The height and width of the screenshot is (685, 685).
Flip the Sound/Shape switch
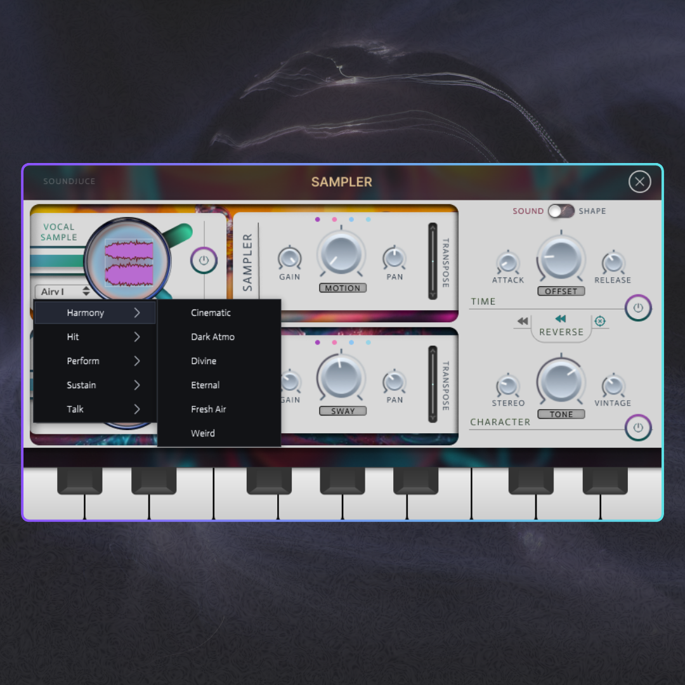coord(561,211)
